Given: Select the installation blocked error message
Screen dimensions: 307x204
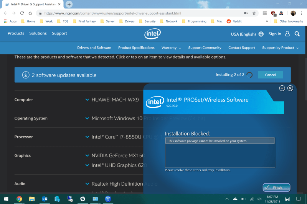Looking at the screenshot, I should (x=220, y=141).
